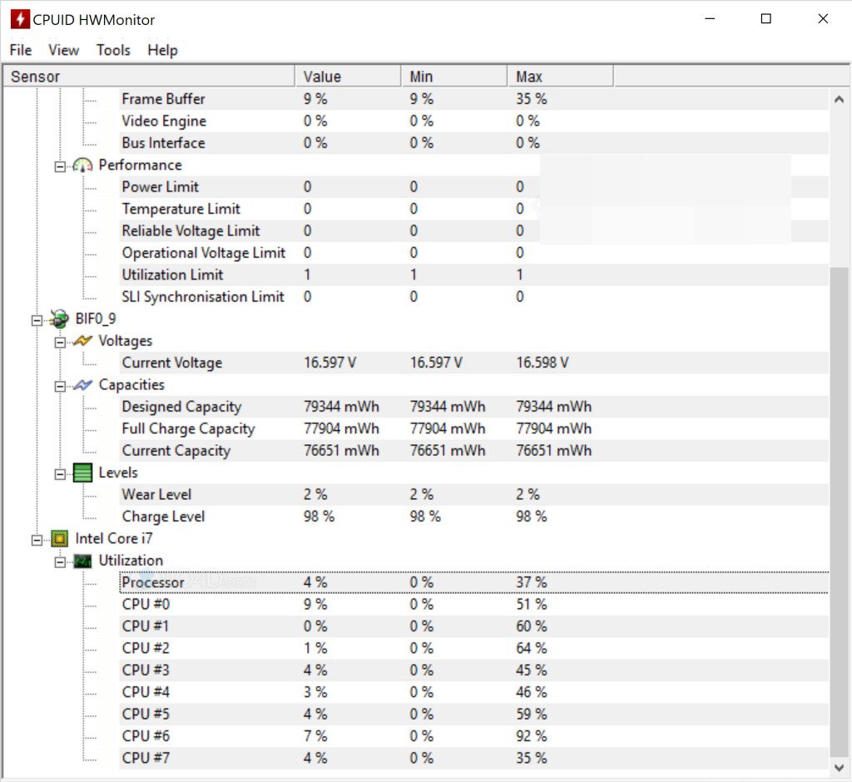Click the battery icon next to BIF0_9
The width and height of the screenshot is (852, 782).
[58, 319]
